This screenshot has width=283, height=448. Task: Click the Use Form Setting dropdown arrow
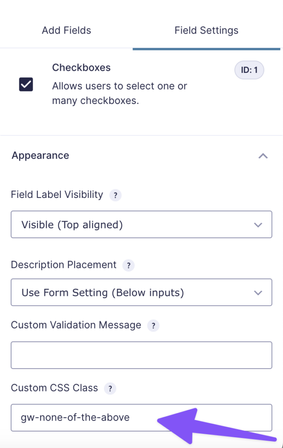click(x=258, y=293)
